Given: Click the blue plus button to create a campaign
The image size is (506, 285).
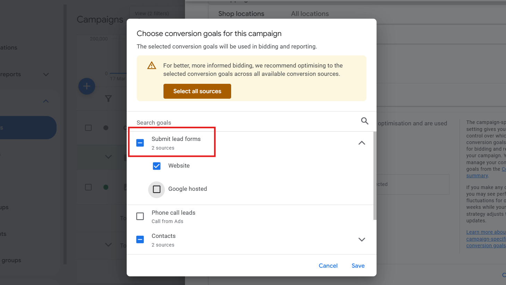Looking at the screenshot, I should click(86, 86).
